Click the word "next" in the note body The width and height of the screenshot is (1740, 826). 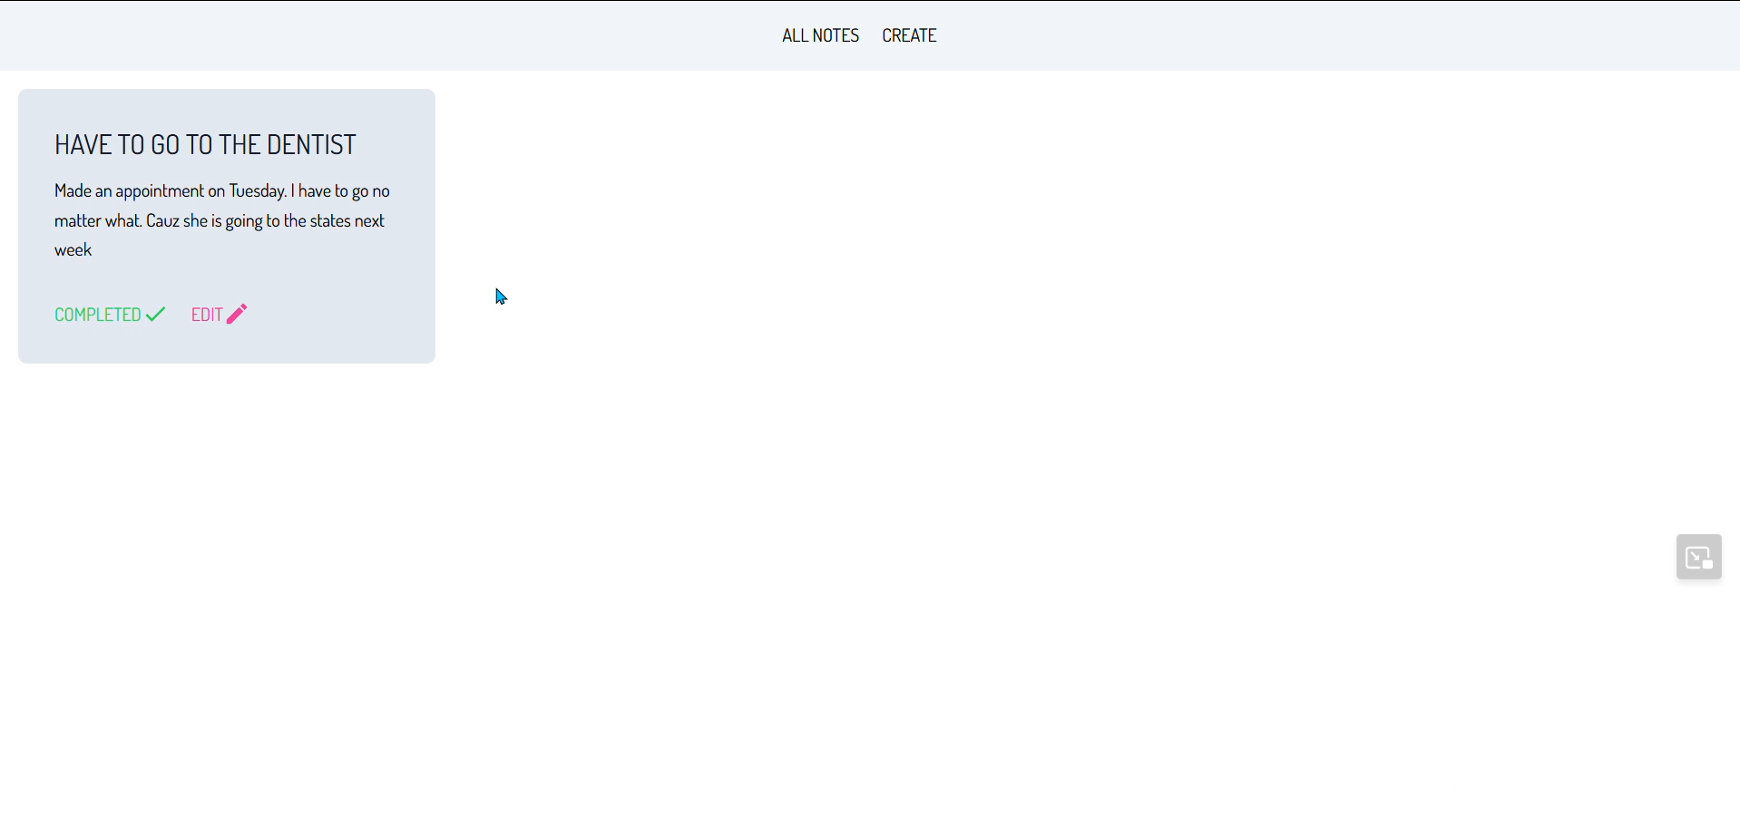pos(369,220)
